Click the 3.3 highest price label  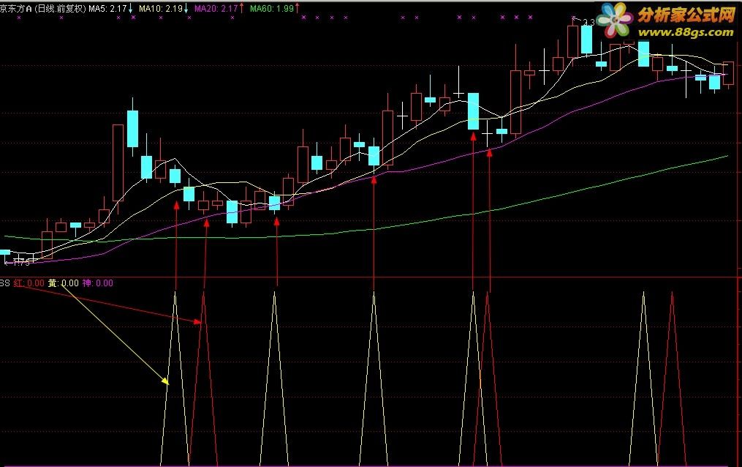click(588, 23)
